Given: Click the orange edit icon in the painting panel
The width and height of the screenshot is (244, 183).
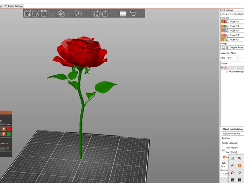Looking at the screenshot, I should (7, 149).
